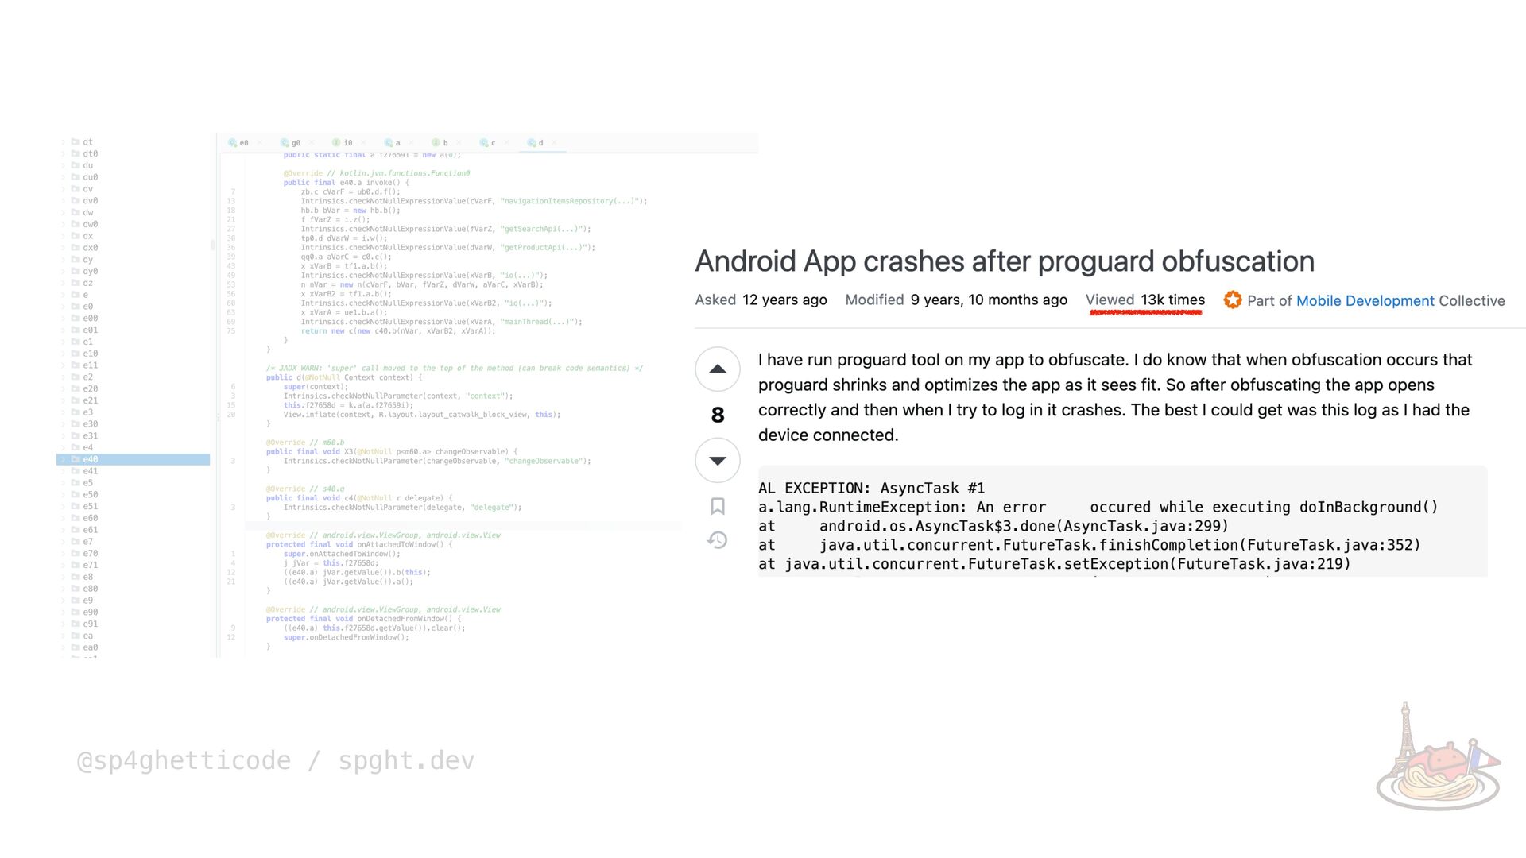Click the ea0 folder icon
The width and height of the screenshot is (1526, 858).
point(76,647)
